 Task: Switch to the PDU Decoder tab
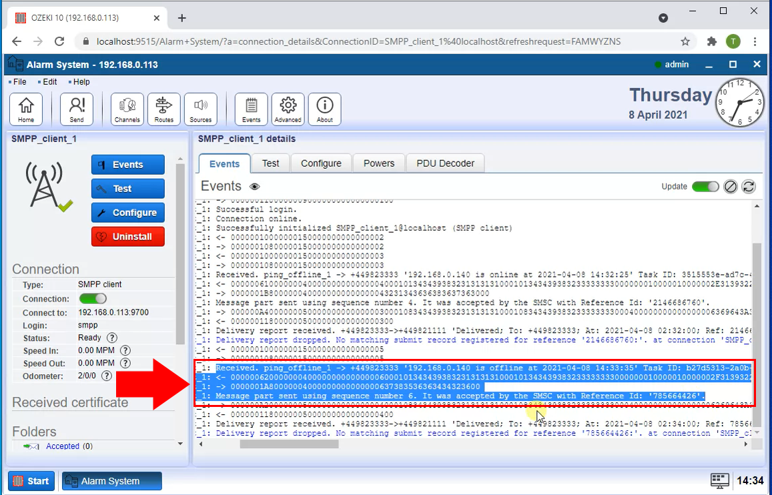coord(445,163)
